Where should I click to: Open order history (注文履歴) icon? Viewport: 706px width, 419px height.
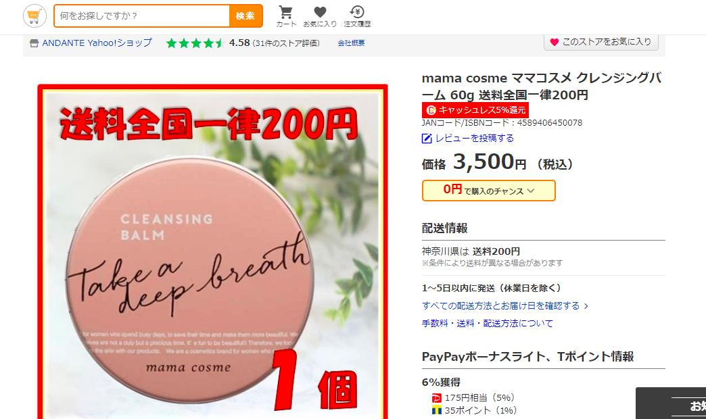pos(356,12)
